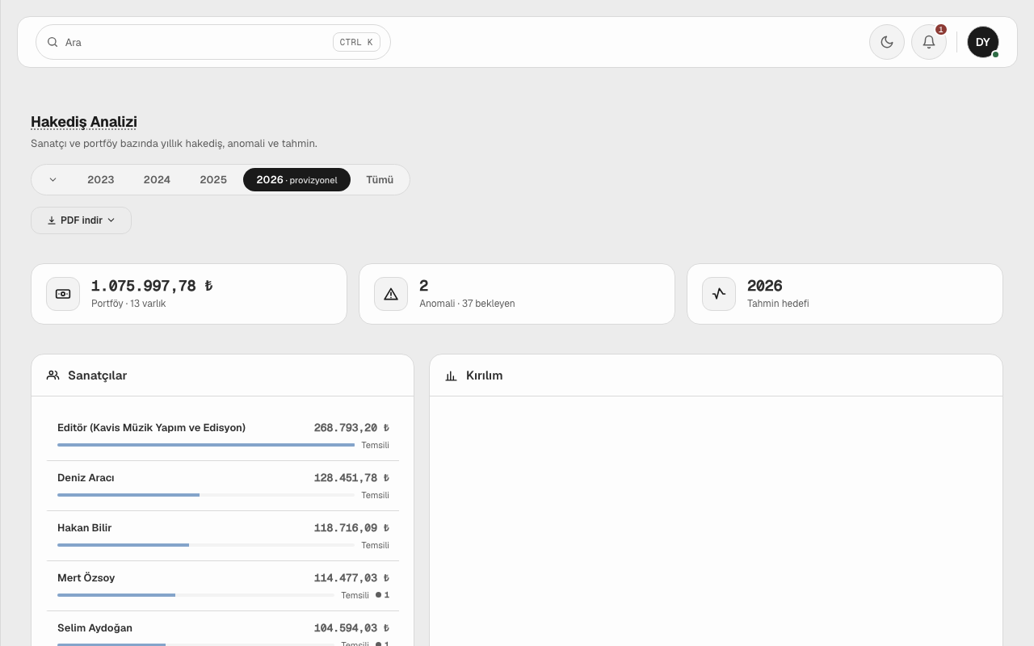
Task: Open the DY user avatar menu
Action: point(983,42)
